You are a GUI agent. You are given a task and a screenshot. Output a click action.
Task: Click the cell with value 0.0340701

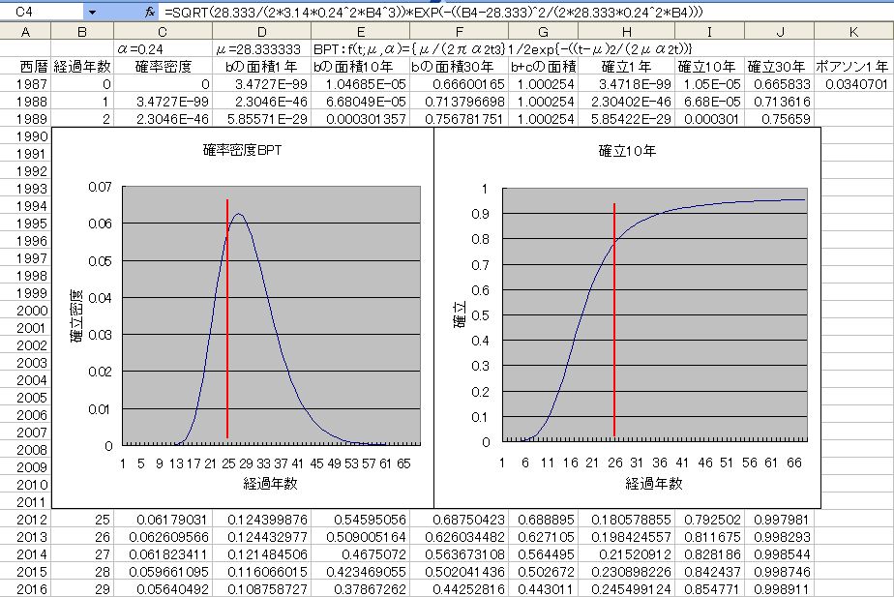coord(852,84)
